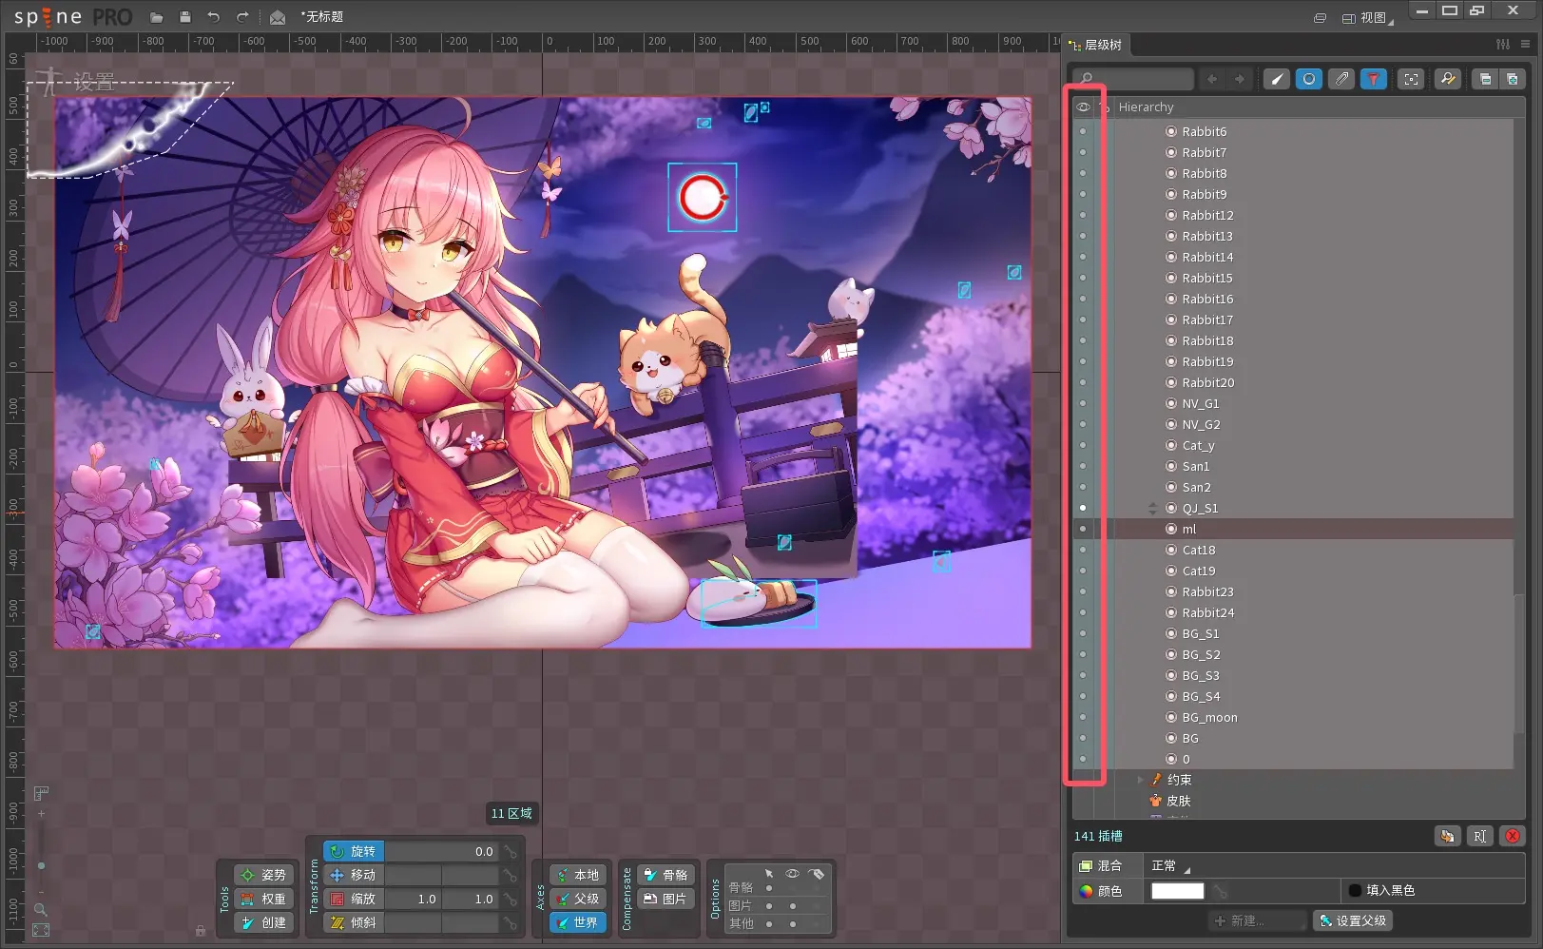Select the BG_moon slot in tree

pos(1209,718)
